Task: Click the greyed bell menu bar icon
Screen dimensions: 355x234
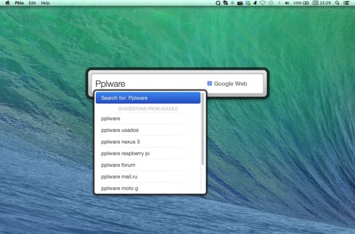Action: [x=233, y=3]
